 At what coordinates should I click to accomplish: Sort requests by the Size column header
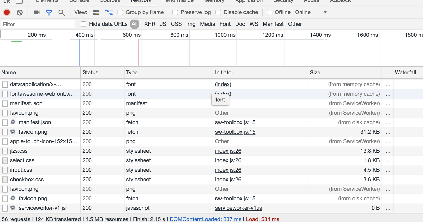(x=315, y=73)
